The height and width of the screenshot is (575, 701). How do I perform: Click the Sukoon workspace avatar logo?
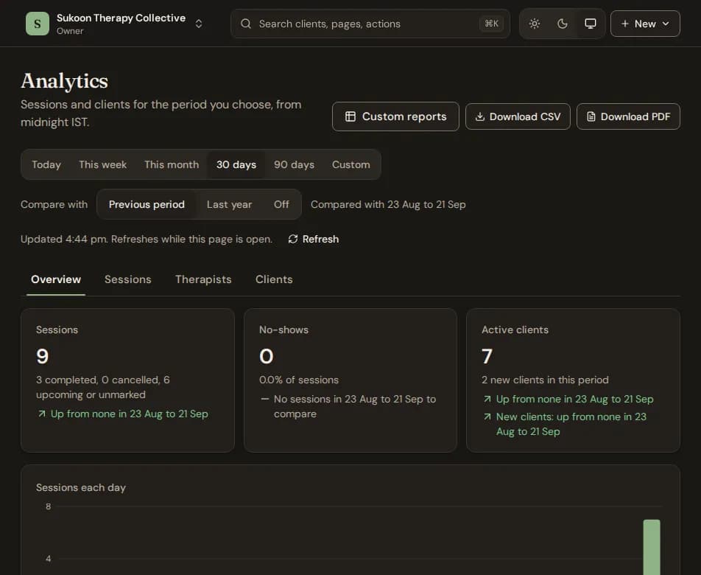pos(38,24)
